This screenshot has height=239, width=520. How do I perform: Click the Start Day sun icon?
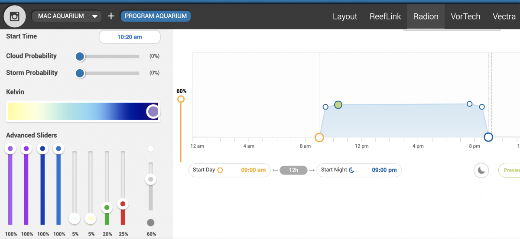(x=220, y=170)
